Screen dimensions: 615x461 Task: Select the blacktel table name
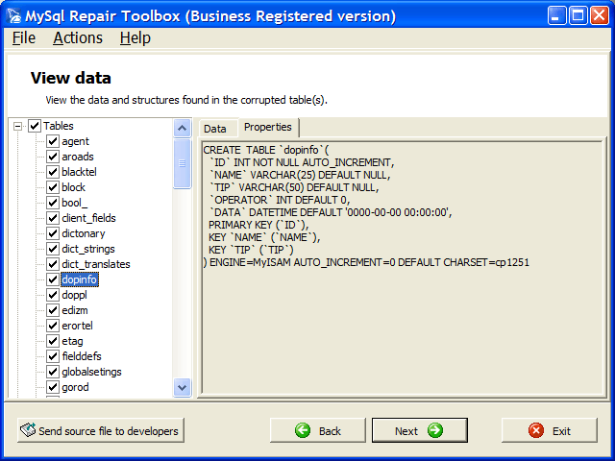point(79,172)
